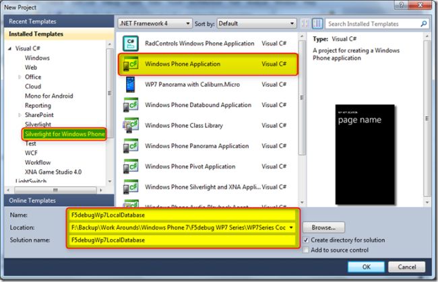
Task: Select Web in the template tree
Action: coord(31,67)
